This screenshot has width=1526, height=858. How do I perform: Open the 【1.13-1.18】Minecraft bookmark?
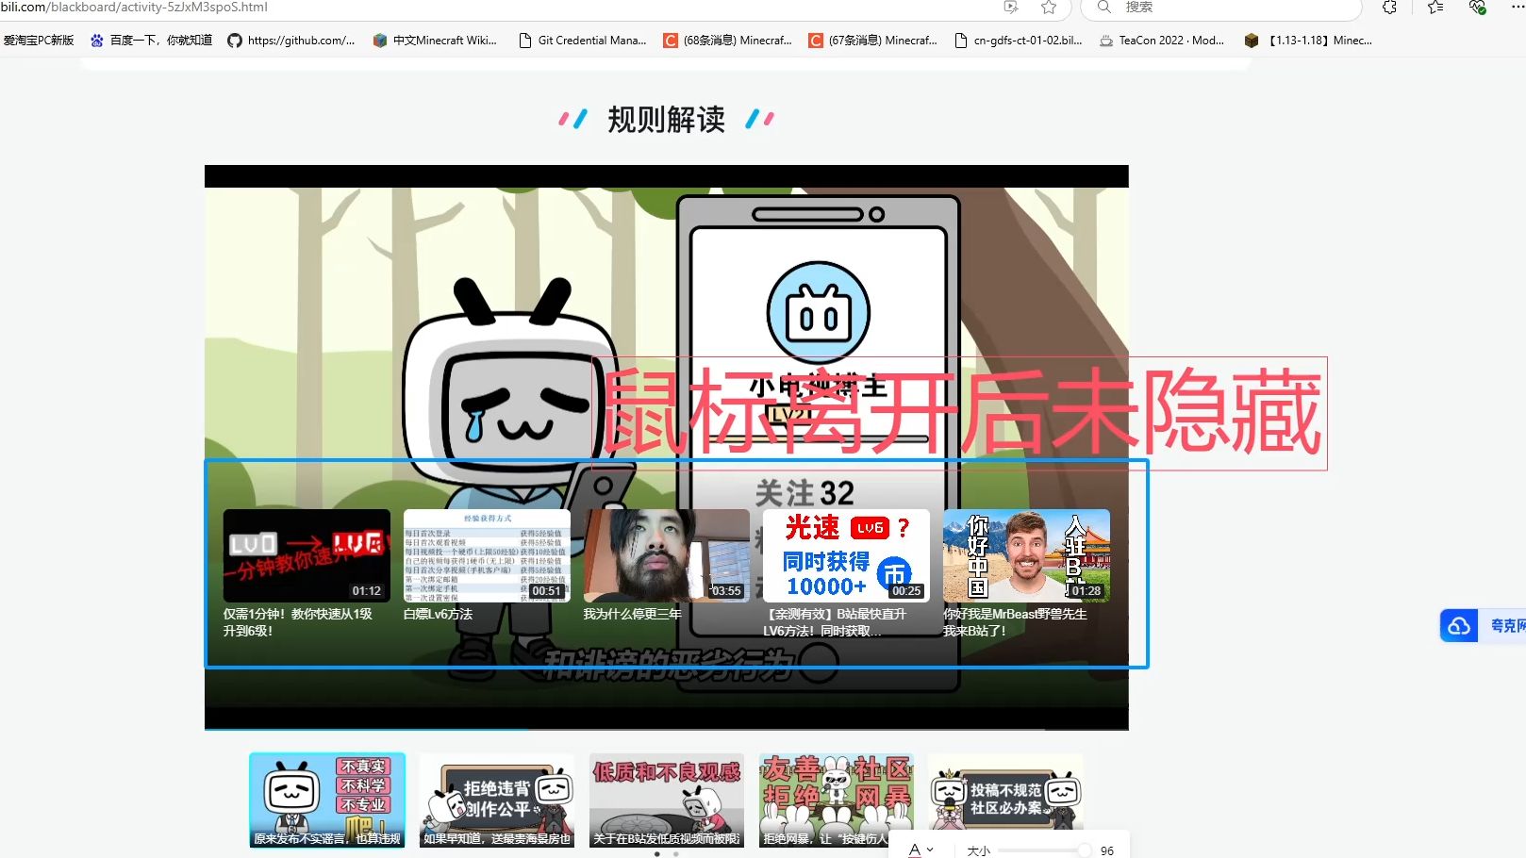[x=1308, y=41]
